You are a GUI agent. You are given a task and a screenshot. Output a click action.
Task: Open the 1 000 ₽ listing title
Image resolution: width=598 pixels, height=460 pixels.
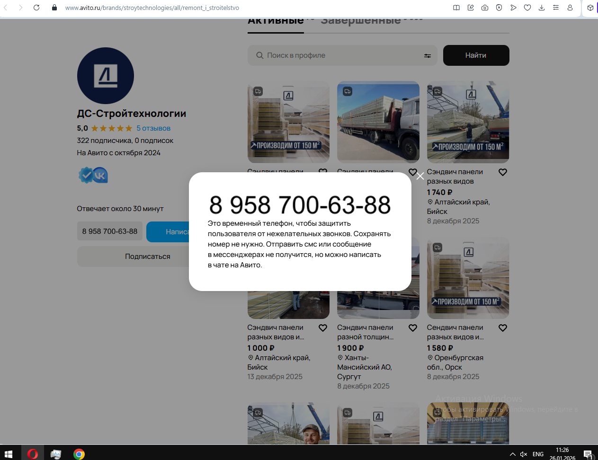click(x=276, y=332)
